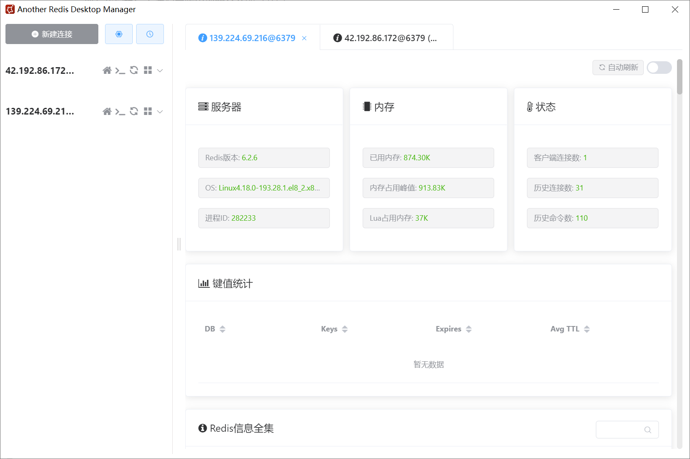Click the 暂无数据 empty table message
Viewport: 690px width, 459px height.
click(x=429, y=365)
